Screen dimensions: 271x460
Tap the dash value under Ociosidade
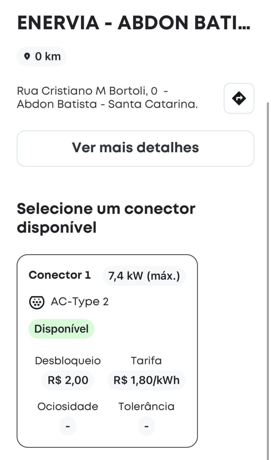68,426
